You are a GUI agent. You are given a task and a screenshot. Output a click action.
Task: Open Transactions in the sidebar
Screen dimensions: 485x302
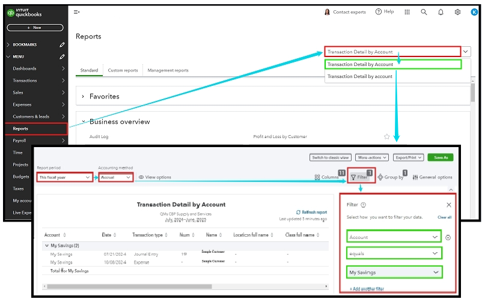click(36, 80)
